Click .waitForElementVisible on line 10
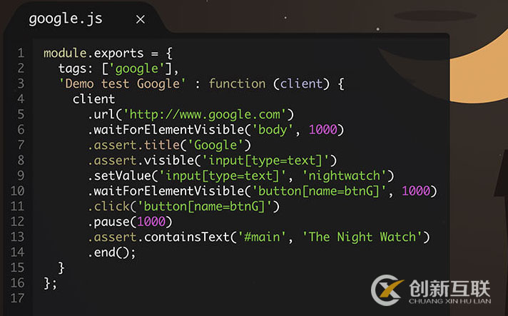Screen dimensions: 508x316 (166, 191)
